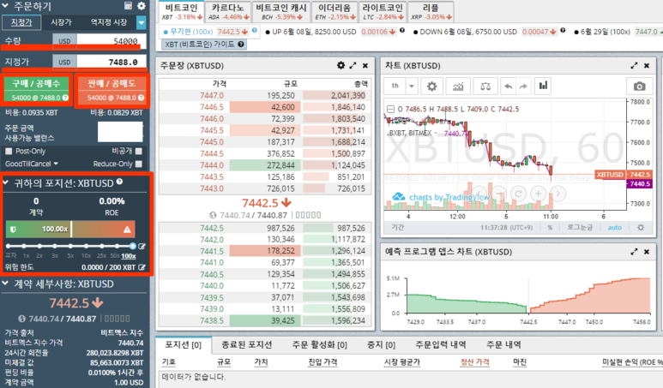Expand the order book panel to fullscreen
663x388 pixels.
click(353, 65)
